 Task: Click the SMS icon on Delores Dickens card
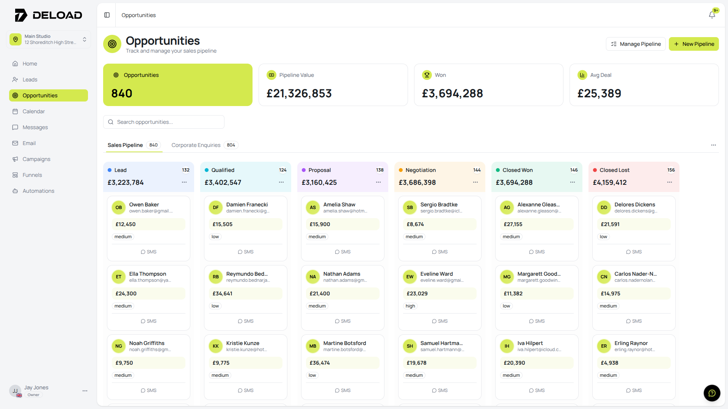click(x=628, y=252)
